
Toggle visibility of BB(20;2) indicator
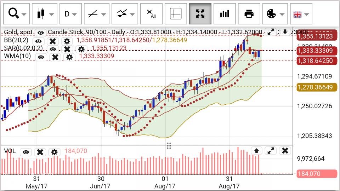tap(38, 41)
